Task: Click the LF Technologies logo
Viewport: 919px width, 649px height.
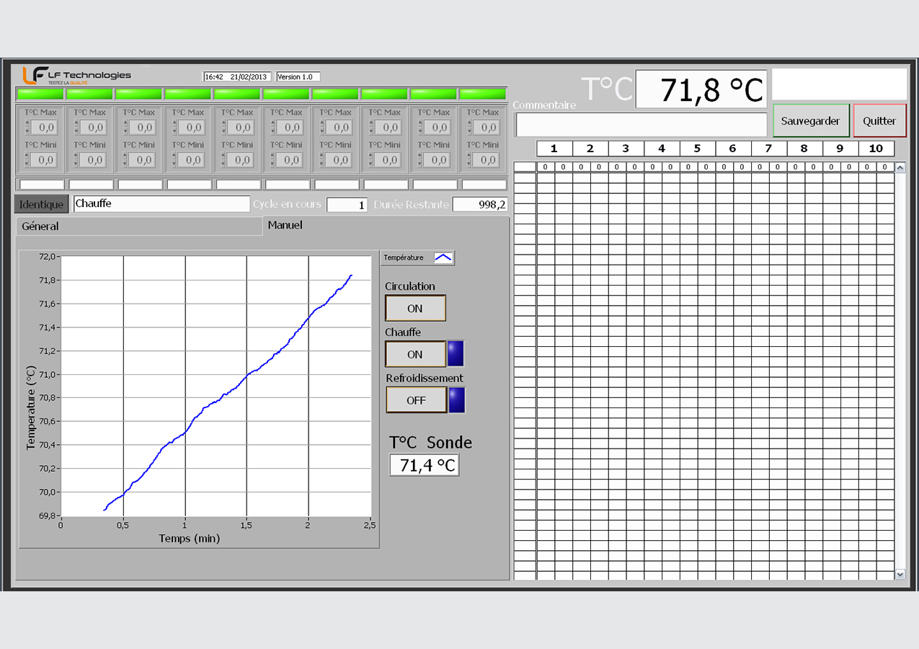Action: [x=76, y=76]
